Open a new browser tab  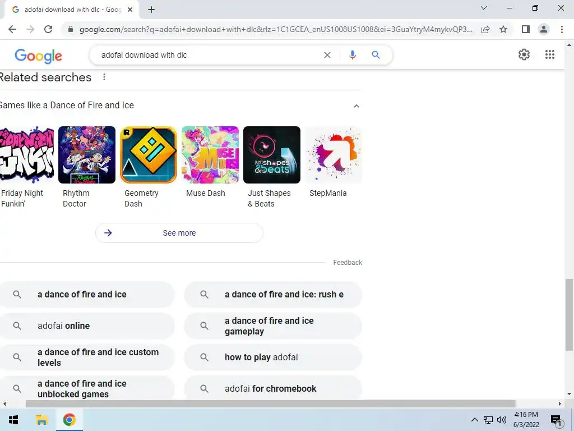[x=151, y=10]
